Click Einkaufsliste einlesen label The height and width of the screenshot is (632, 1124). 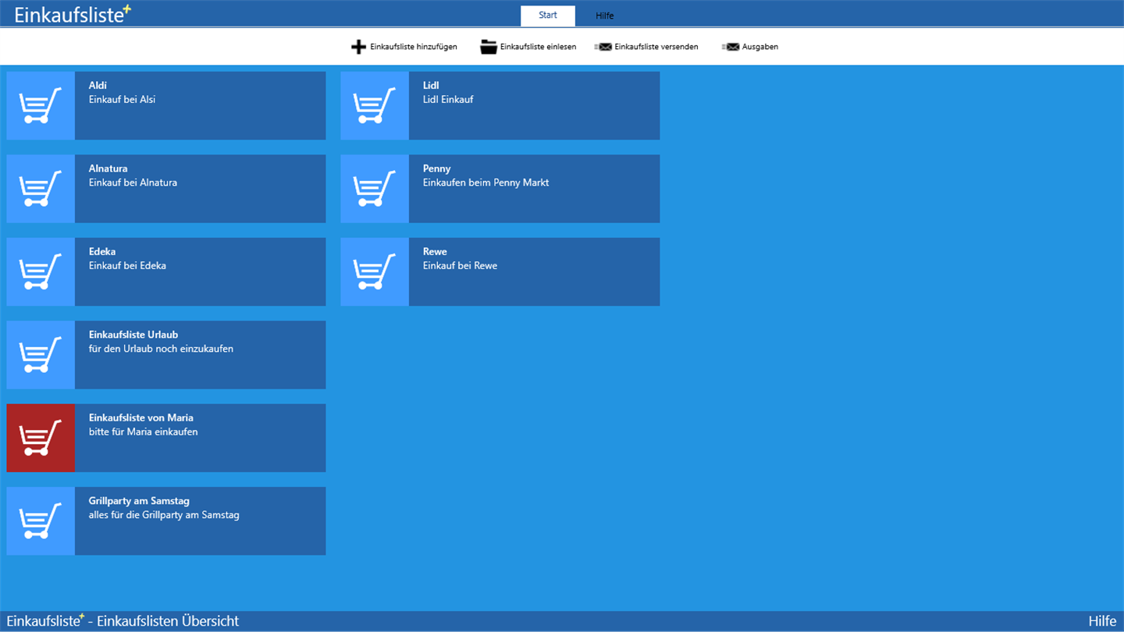[539, 47]
